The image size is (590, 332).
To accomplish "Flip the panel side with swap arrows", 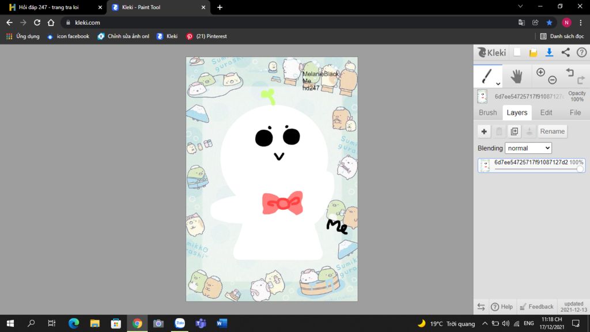I will tap(481, 307).
